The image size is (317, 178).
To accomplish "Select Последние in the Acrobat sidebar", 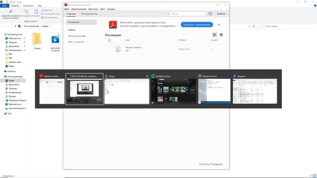I will [x=81, y=22].
